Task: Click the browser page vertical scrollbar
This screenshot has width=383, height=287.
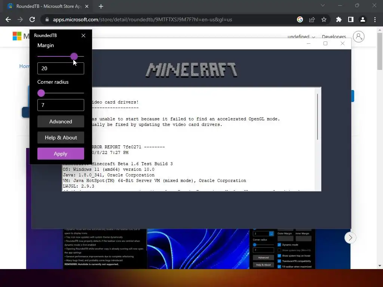Action: pyautogui.click(x=380, y=51)
